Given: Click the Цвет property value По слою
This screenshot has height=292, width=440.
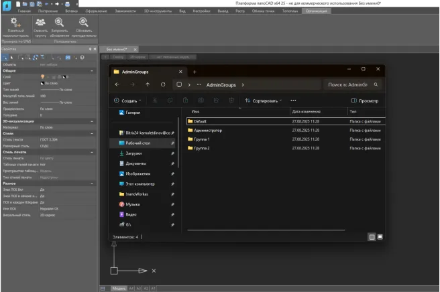Looking at the screenshot, I should (x=46, y=82).
